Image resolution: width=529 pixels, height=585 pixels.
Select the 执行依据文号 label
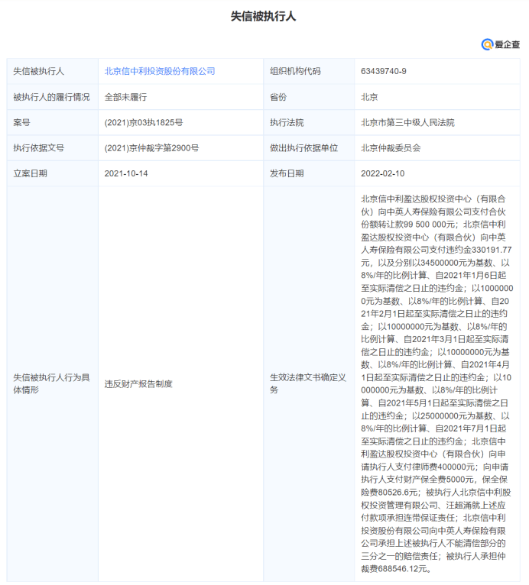(x=39, y=147)
